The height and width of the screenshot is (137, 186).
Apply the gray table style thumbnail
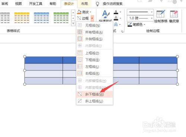[x=5, y=18]
